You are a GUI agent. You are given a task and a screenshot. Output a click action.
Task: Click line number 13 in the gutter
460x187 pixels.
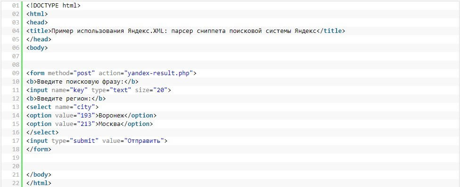click(x=16, y=107)
